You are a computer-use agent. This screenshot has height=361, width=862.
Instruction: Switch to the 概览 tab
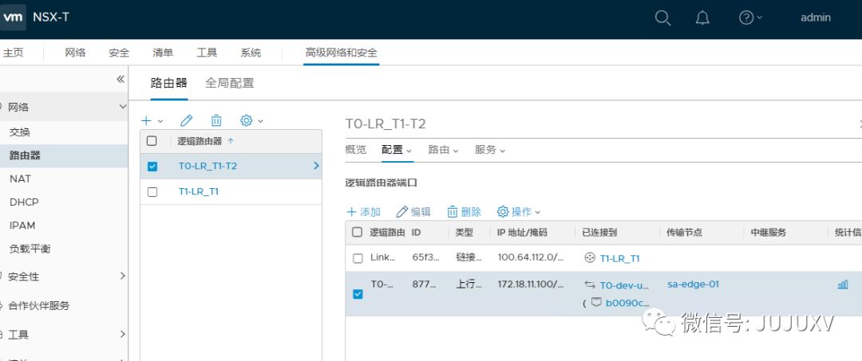click(x=356, y=150)
